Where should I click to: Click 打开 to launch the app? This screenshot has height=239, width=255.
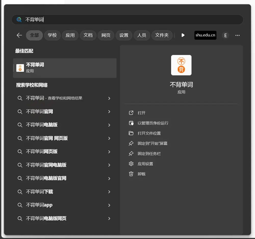[142, 113]
